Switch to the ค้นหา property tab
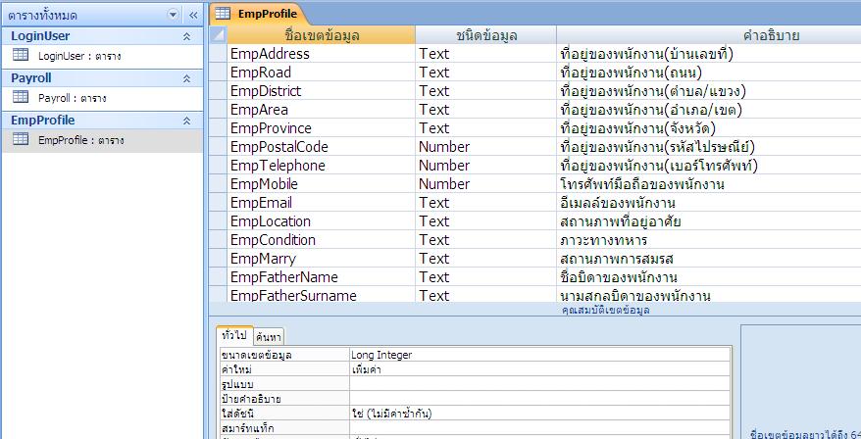The width and height of the screenshot is (861, 439). [269, 337]
